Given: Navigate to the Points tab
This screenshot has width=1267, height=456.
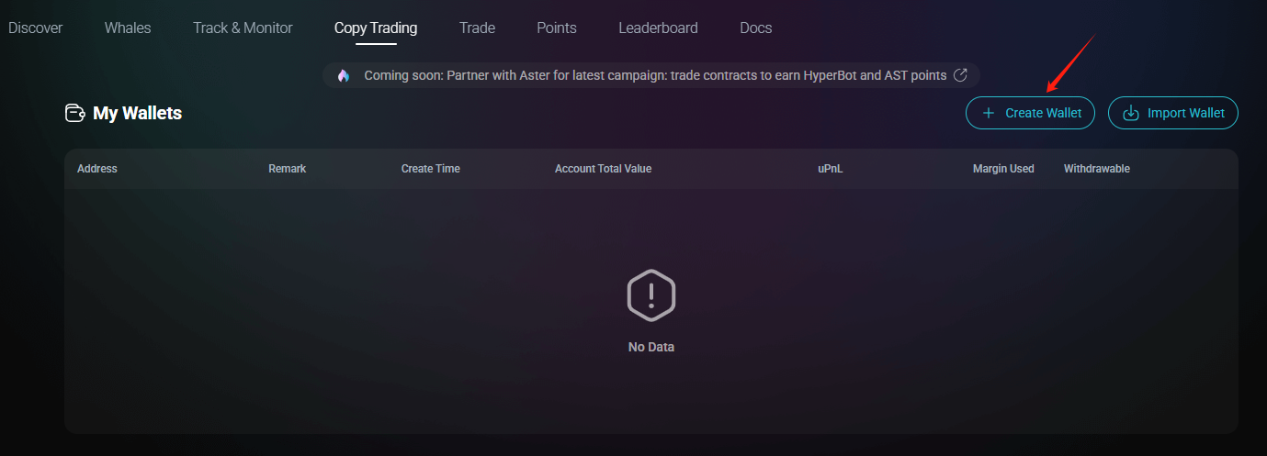Looking at the screenshot, I should [x=557, y=28].
